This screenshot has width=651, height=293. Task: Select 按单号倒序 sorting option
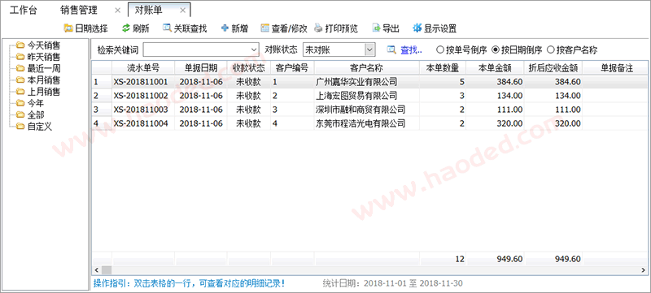439,50
